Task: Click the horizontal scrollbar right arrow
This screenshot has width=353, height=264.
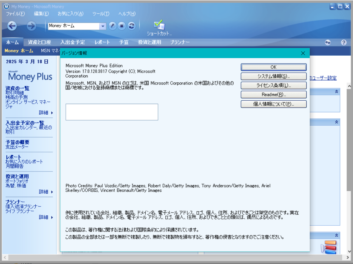Action: (348, 257)
